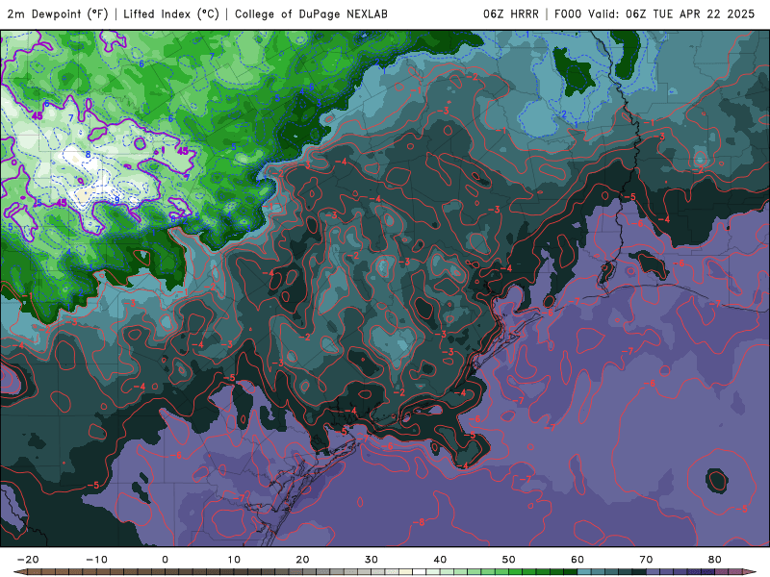The image size is (770, 577).
Task: Click the 30 label on the color scale
Action: 372,560
